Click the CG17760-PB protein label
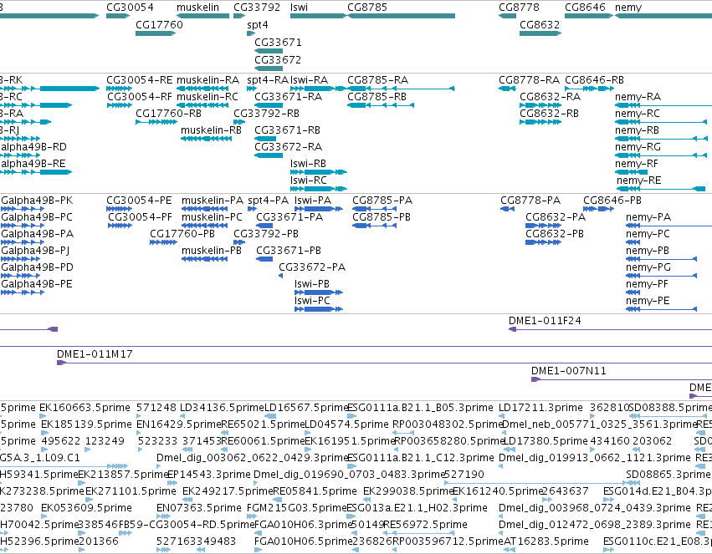The image size is (712, 554). point(182,234)
